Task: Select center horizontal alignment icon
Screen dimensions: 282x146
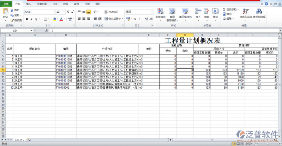Action: 84,19
